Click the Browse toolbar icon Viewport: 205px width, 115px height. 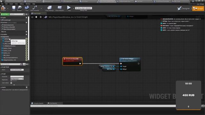(19, 8)
